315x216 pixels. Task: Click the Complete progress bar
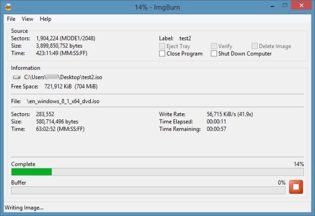pos(158,172)
